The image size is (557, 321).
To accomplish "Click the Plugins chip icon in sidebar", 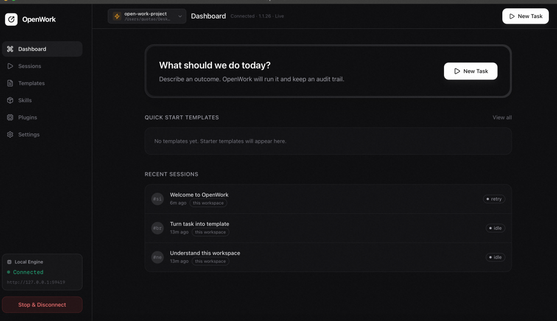I will click(10, 117).
